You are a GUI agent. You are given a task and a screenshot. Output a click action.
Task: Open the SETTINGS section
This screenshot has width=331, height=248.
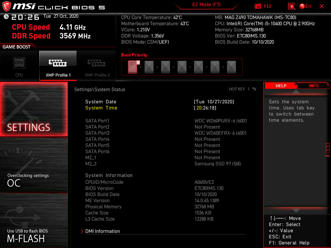(x=34, y=109)
